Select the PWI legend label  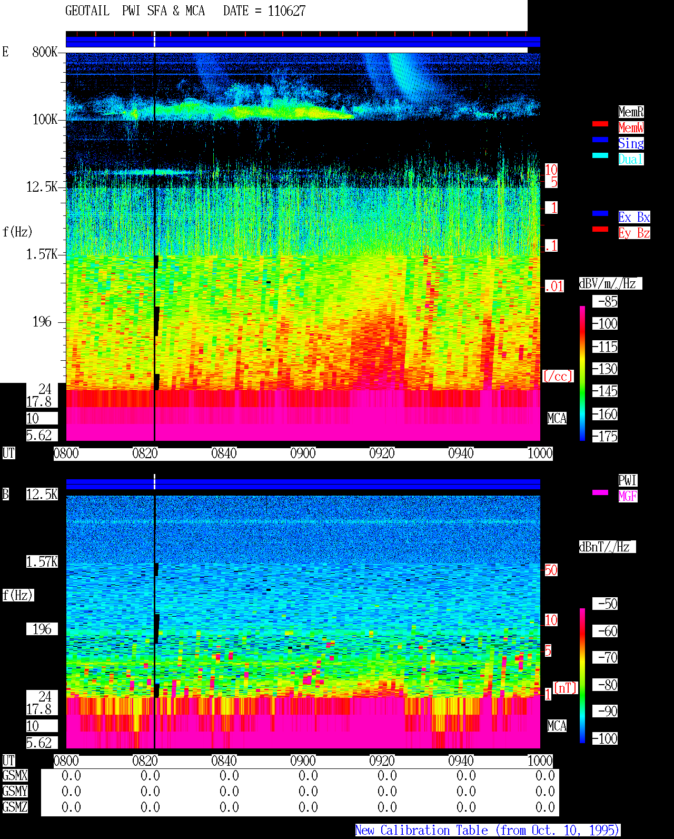(x=628, y=480)
